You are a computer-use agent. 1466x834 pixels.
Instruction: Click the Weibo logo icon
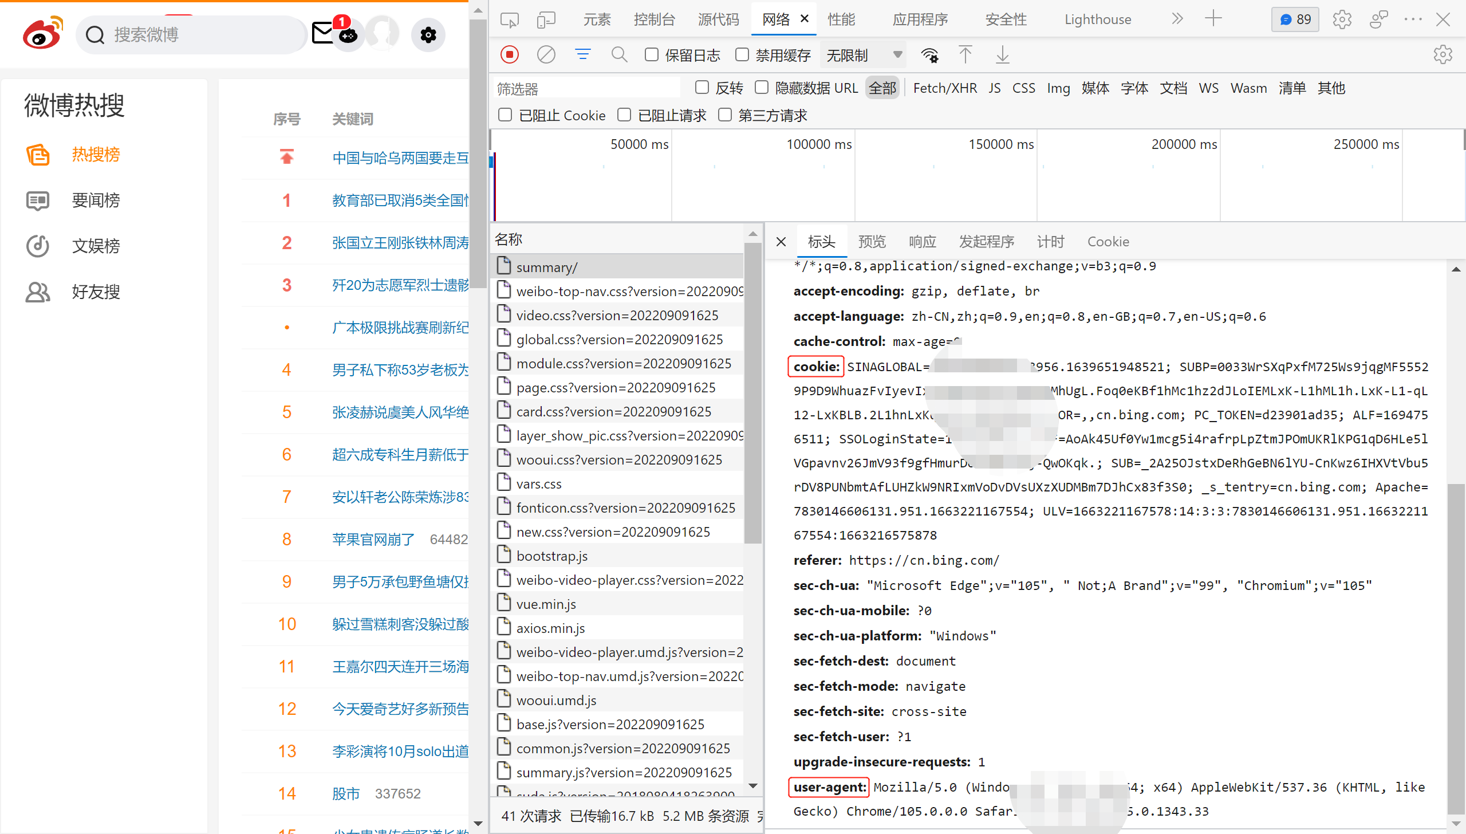click(x=43, y=33)
